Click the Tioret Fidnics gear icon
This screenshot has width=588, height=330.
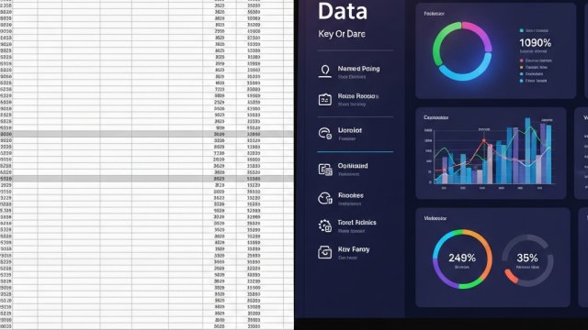(325, 225)
